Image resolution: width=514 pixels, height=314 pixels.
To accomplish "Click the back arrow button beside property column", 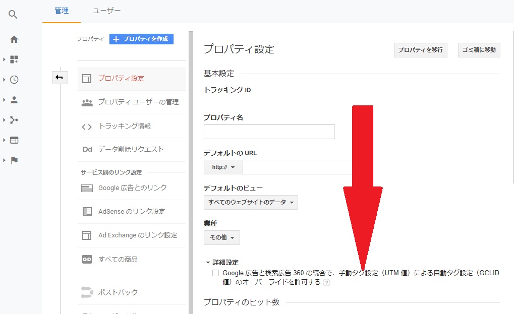I will (60, 78).
